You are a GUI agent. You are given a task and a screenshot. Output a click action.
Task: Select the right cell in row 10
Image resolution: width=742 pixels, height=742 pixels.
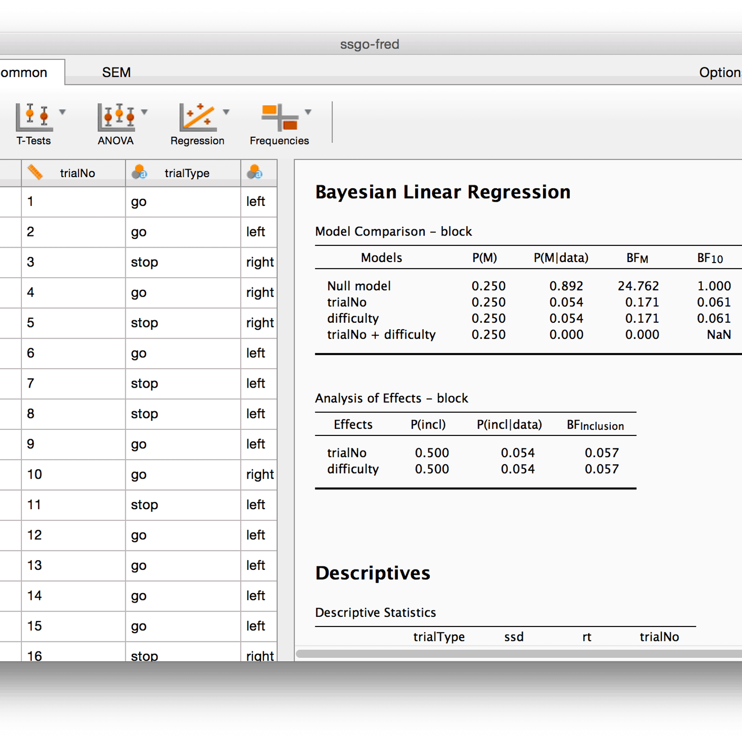coord(259,474)
